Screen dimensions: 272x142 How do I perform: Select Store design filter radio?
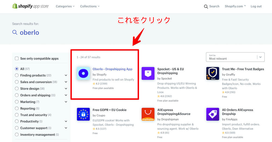pos(17,88)
